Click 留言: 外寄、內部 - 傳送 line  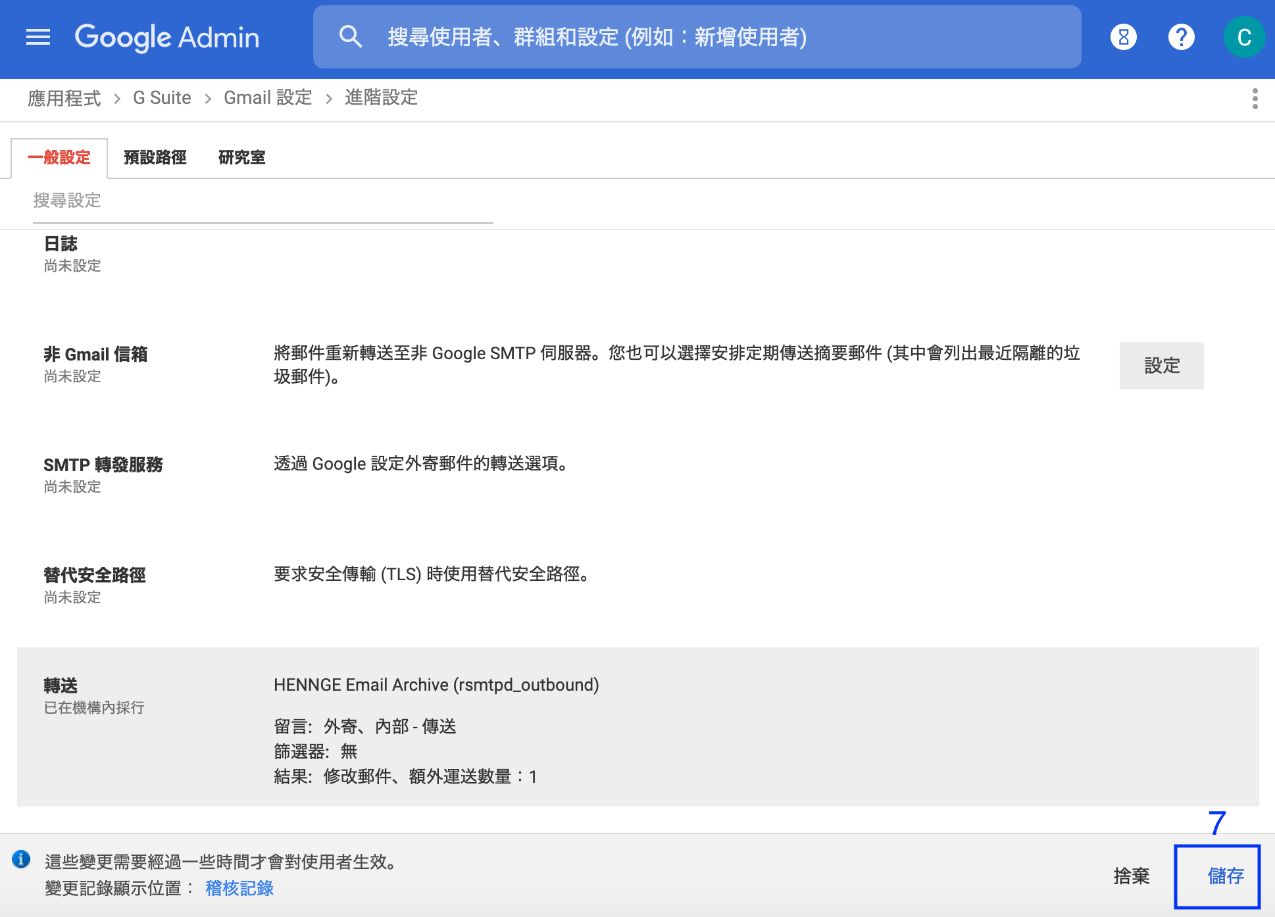tap(365, 726)
